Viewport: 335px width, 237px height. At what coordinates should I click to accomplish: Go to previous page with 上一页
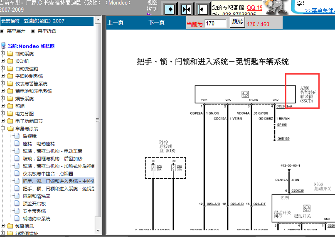pos(116,22)
